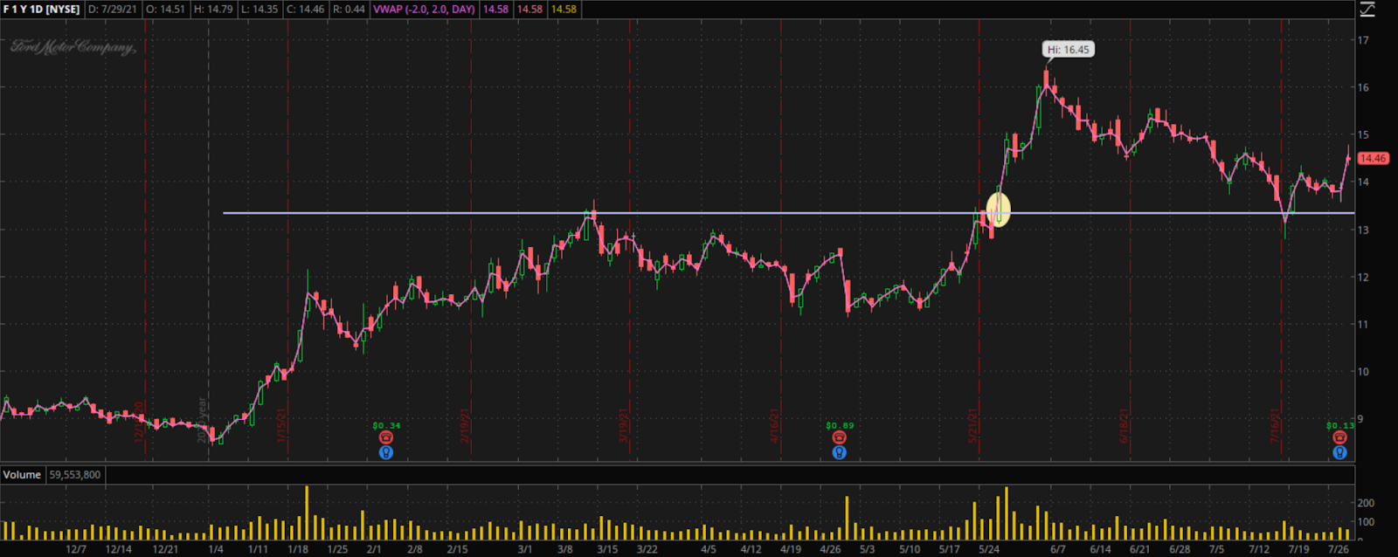Click the yellow 14.58 VWAP value
This screenshot has height=557, width=1398.
click(564, 10)
